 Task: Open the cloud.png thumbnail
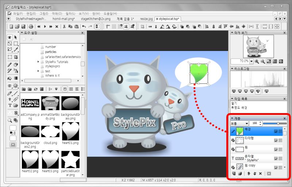tap(50, 131)
